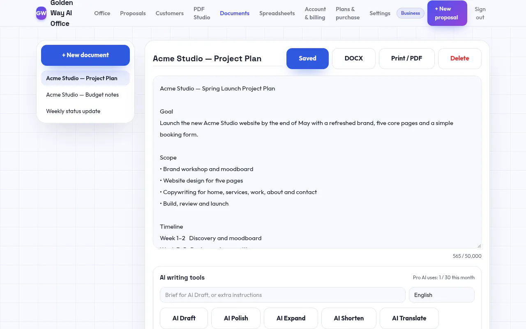Click the GW logo icon
The width and height of the screenshot is (526, 329).
(41, 13)
